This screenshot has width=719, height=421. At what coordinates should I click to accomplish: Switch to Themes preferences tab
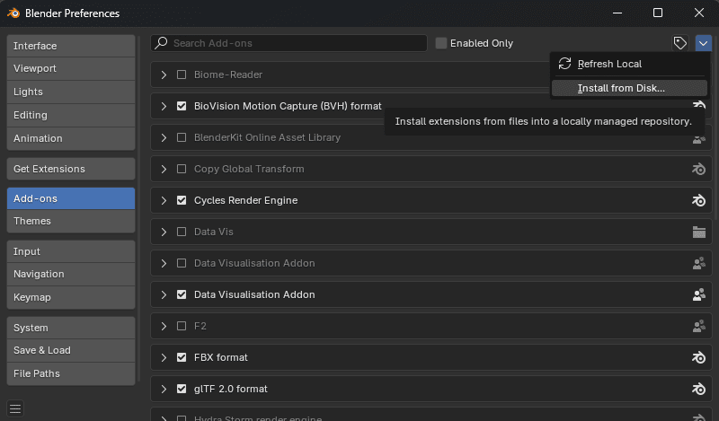click(71, 221)
